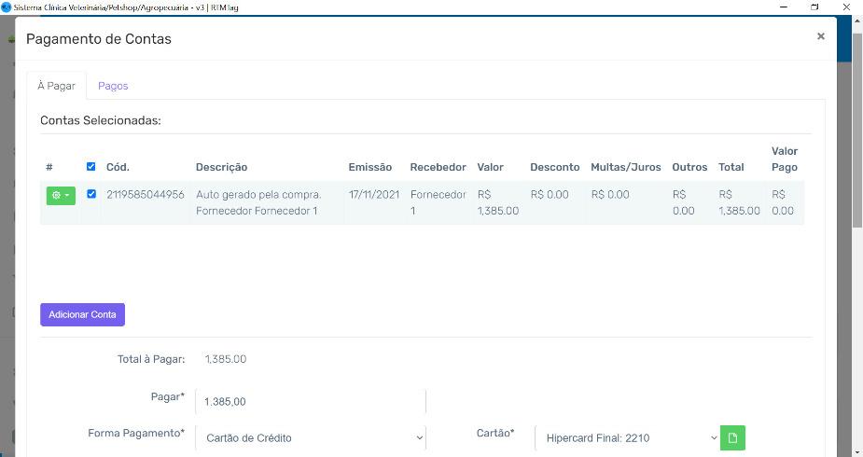This screenshot has width=863, height=457.
Task: Select the À Pagar tab
Action: pos(56,86)
